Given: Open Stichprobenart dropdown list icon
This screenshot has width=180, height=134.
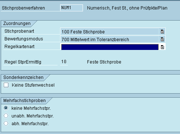Looking at the screenshot, I should [162, 32].
